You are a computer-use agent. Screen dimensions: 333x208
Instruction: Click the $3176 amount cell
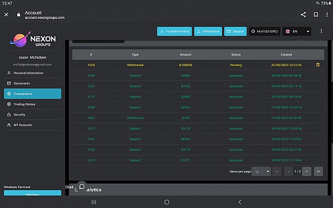click(x=185, y=129)
